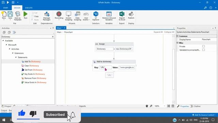Click Export to Excel
218x123 pixels.
(x=122, y=16)
